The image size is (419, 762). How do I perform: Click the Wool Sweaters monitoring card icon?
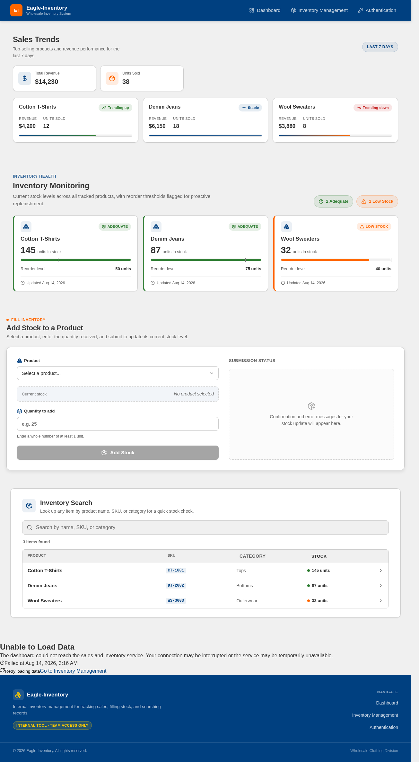click(x=286, y=227)
